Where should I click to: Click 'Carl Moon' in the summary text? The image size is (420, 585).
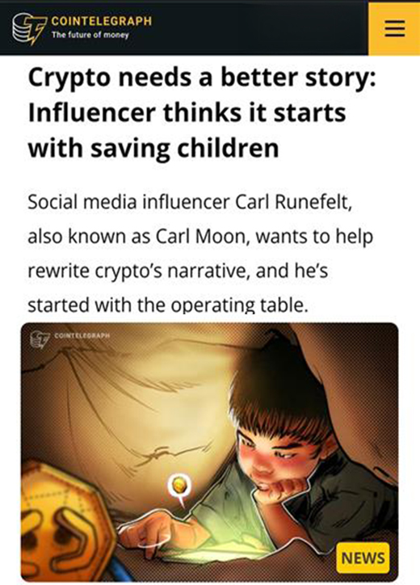pyautogui.click(x=202, y=236)
